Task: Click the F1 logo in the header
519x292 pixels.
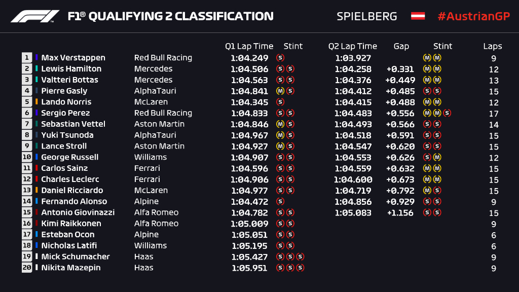Action: tap(35, 16)
